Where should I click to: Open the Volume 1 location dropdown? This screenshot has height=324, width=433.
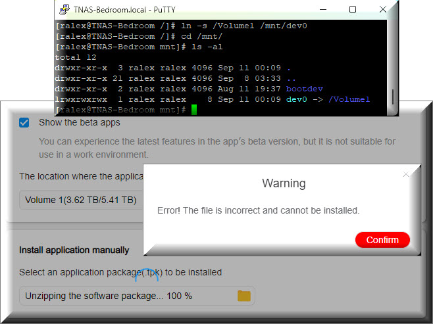[82, 200]
